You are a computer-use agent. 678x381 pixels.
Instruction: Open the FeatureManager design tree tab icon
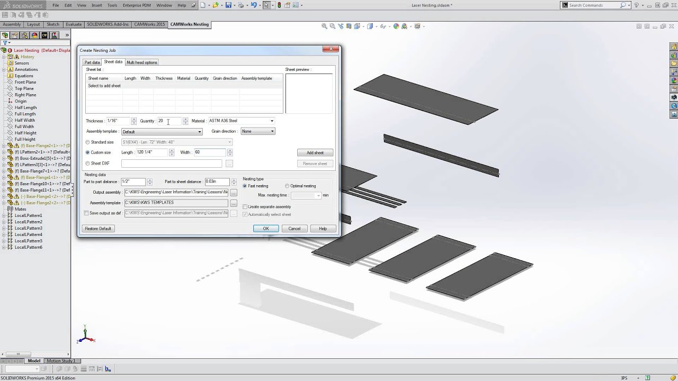point(5,35)
